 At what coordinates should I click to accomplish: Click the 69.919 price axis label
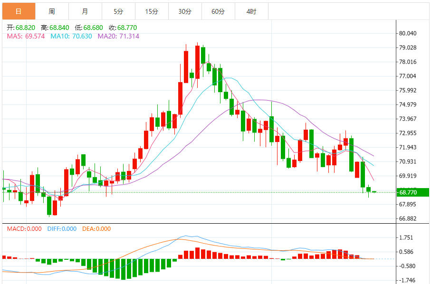click(x=408, y=176)
